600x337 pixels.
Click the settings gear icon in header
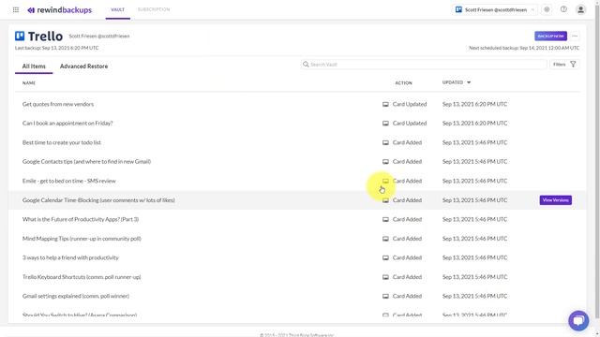pyautogui.click(x=547, y=9)
